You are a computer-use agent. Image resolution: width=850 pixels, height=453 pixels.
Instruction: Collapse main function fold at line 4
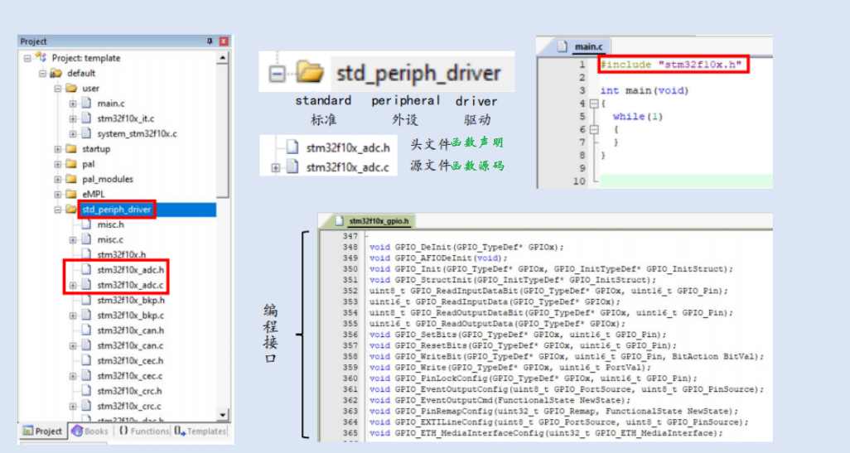593,104
